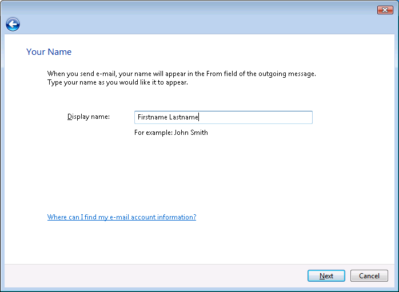The height and width of the screenshot is (292, 399).
Task: Open the e-mail account information help link
Action: [x=121, y=217]
